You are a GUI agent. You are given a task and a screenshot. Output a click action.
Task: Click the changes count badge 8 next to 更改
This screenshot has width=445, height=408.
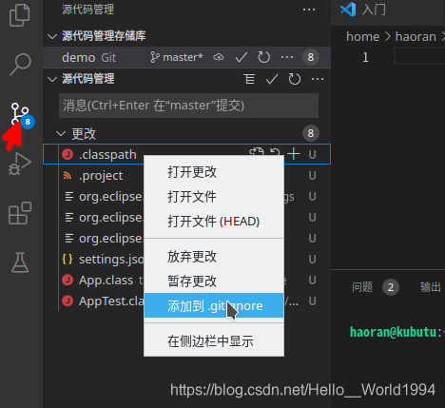[311, 133]
